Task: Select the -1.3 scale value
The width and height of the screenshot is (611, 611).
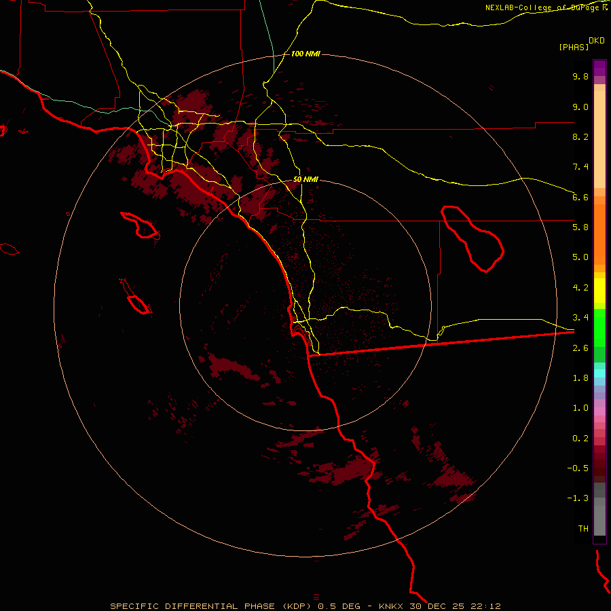Action: coord(578,498)
